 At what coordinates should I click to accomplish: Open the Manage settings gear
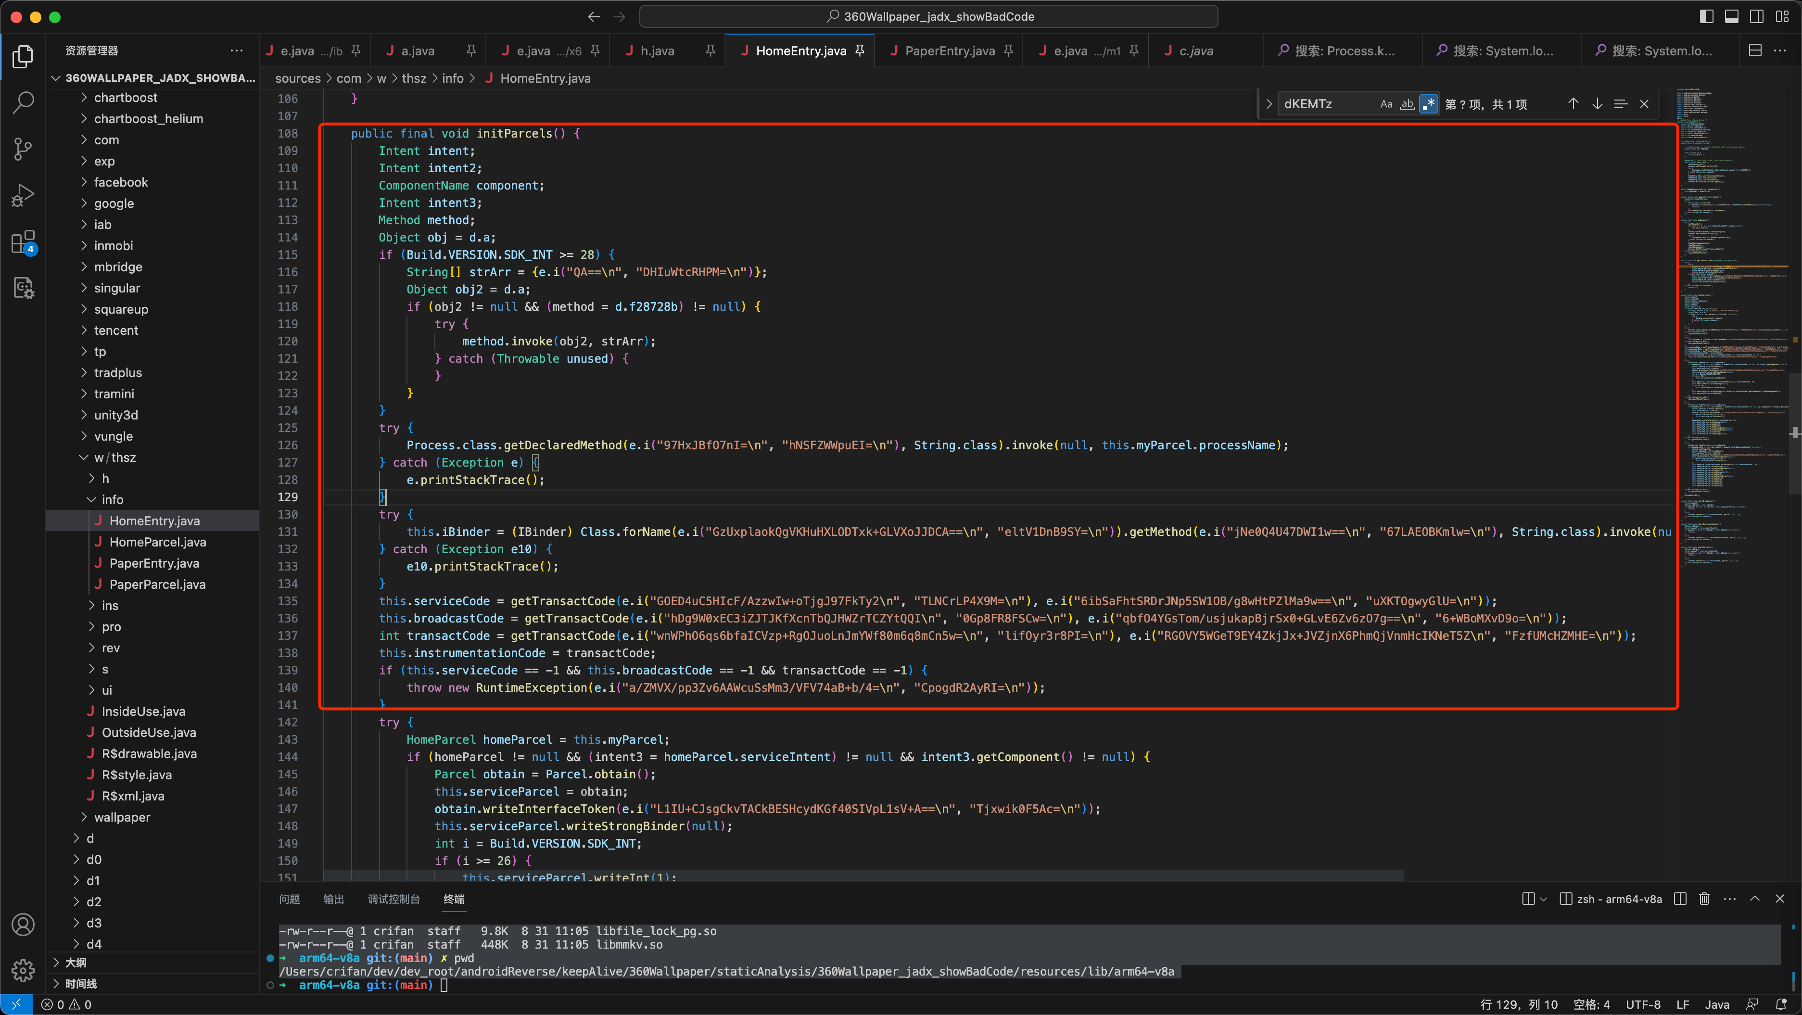coord(23,970)
